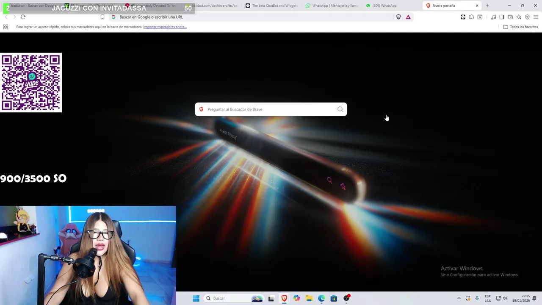The image size is (542, 305).
Task: Expand the system tray hidden icons chevron
Action: [x=459, y=298]
